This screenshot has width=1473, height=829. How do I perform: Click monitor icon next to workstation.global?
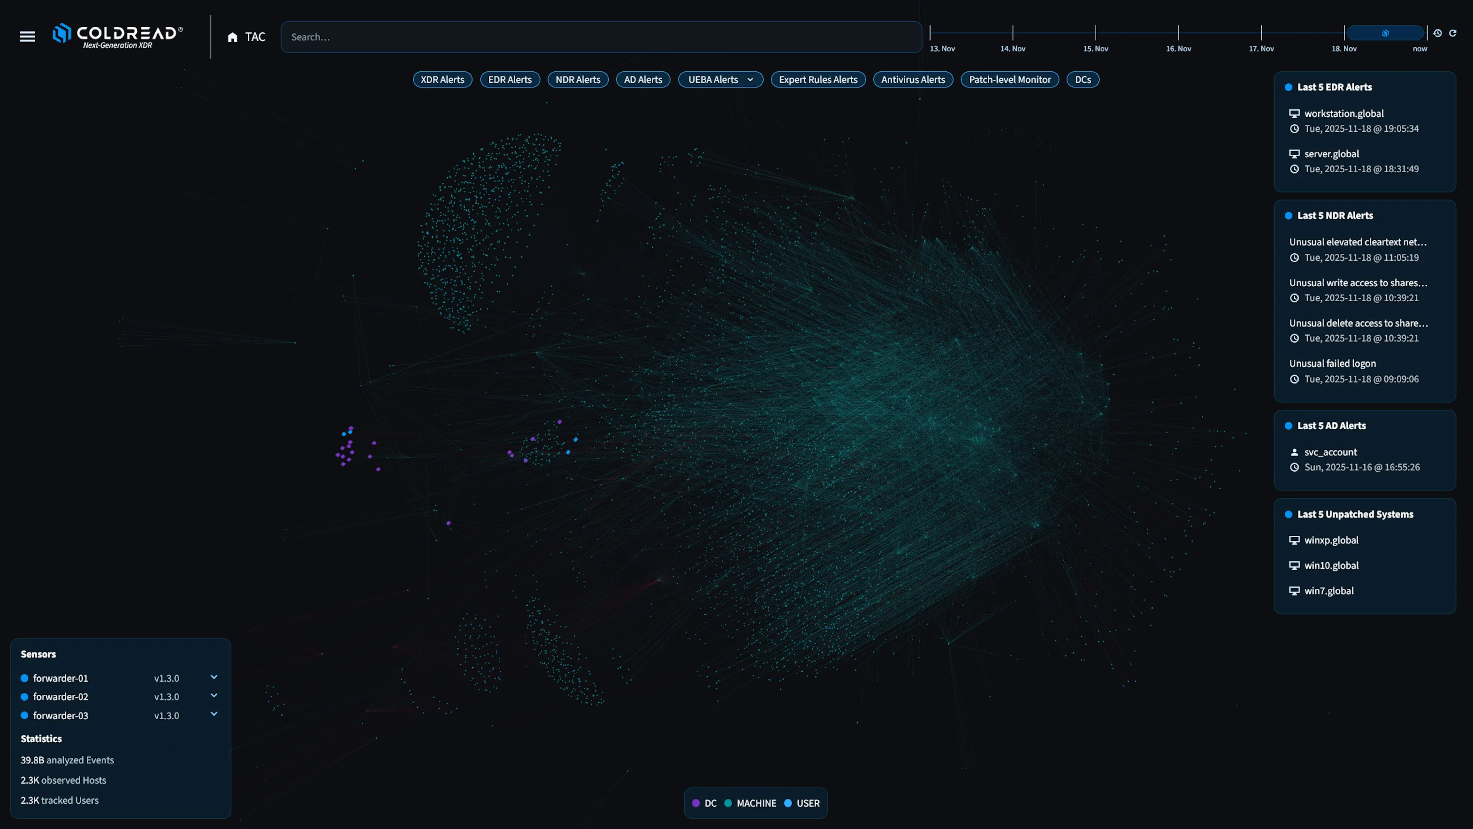coord(1294,113)
